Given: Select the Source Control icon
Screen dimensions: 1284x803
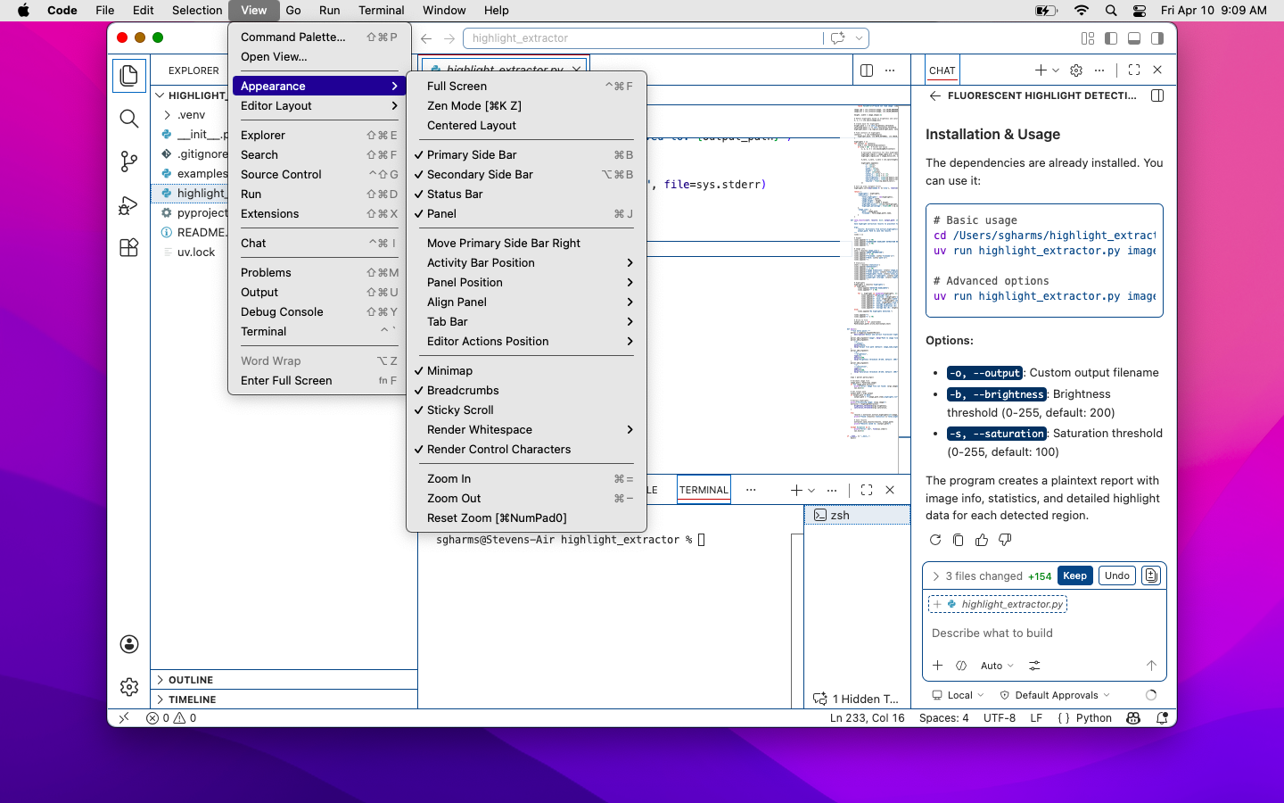Looking at the screenshot, I should [128, 161].
